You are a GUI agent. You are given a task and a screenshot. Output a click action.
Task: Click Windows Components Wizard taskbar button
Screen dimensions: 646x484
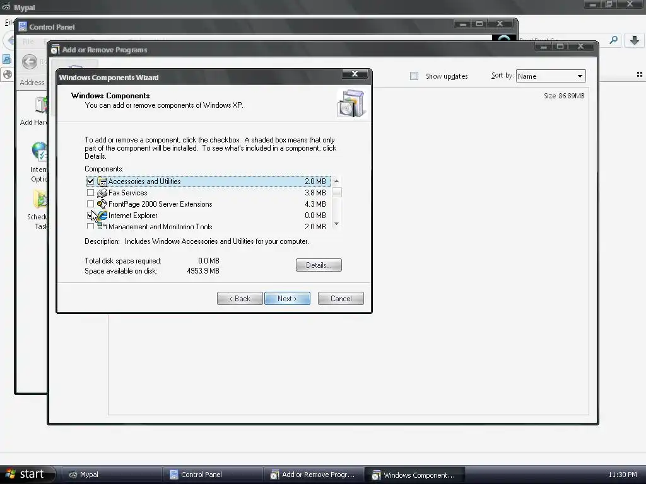pyautogui.click(x=415, y=475)
